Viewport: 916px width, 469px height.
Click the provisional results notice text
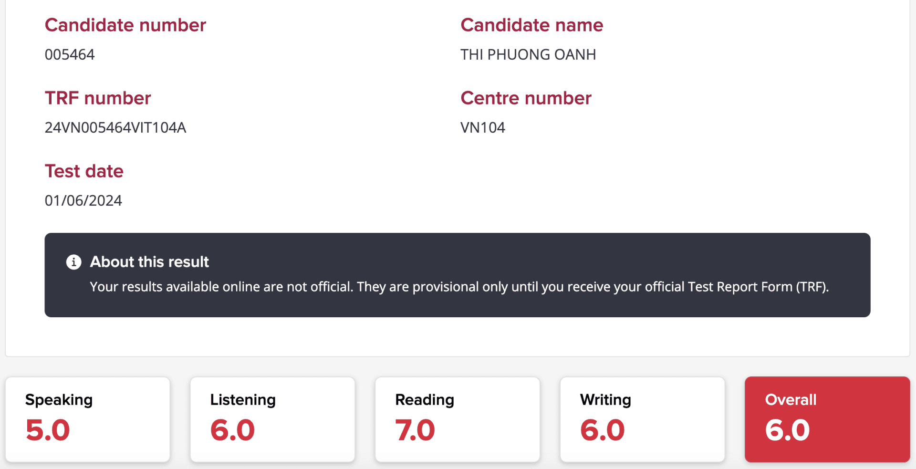click(x=459, y=287)
